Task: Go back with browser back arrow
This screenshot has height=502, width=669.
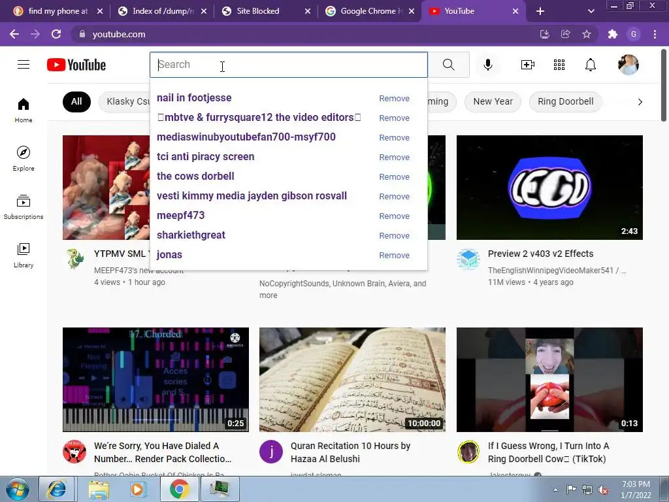Action: [x=14, y=34]
